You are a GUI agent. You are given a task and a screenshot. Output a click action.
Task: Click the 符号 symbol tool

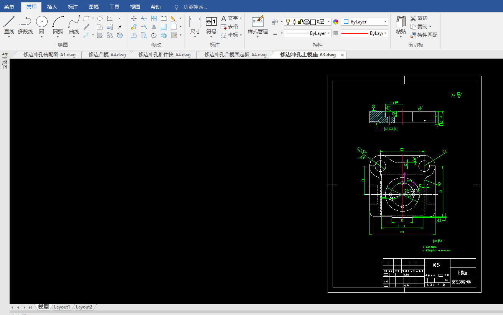pyautogui.click(x=211, y=26)
